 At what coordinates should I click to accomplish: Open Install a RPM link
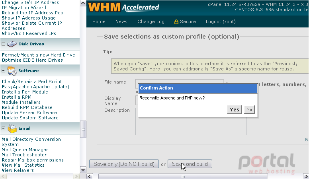[17, 97]
